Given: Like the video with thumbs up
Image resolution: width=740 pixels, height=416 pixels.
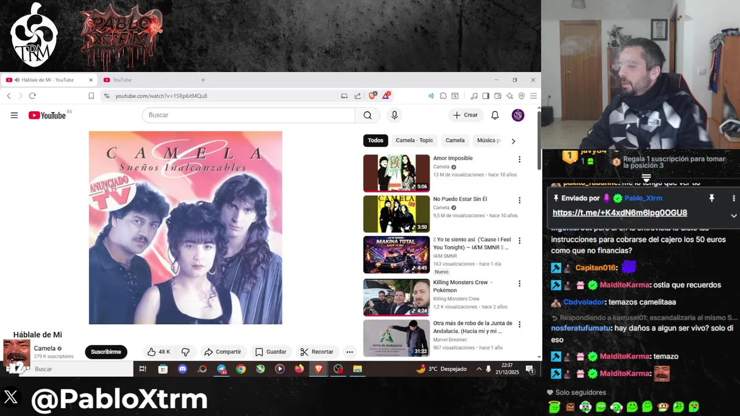Looking at the screenshot, I should coord(158,351).
